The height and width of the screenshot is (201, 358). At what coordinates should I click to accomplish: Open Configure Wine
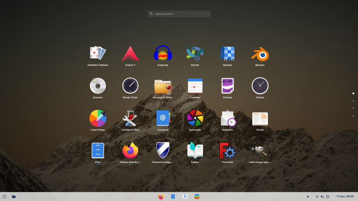tap(130, 118)
